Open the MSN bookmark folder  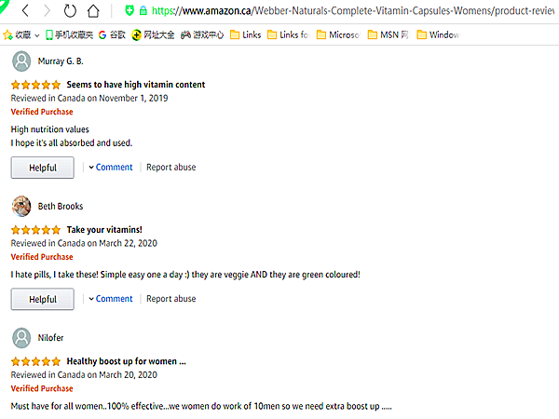(x=384, y=35)
